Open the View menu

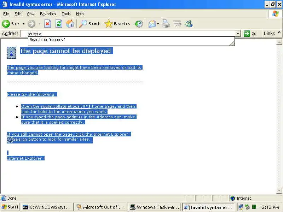tap(30, 14)
